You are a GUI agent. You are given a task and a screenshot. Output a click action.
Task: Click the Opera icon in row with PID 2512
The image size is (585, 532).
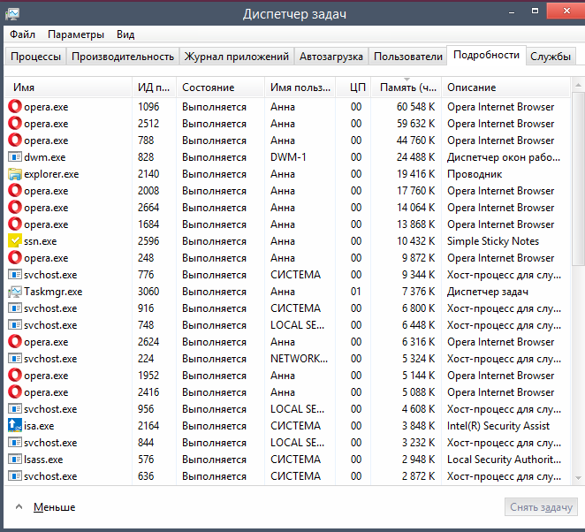point(15,123)
